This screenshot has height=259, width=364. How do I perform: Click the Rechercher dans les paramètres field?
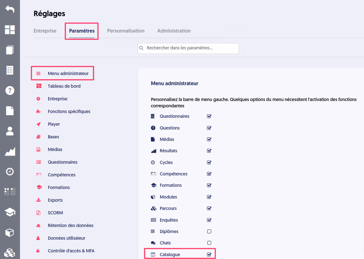pyautogui.click(x=188, y=48)
